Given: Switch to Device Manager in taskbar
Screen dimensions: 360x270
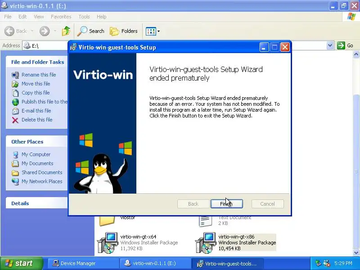Looking at the screenshot, I should [83, 264].
